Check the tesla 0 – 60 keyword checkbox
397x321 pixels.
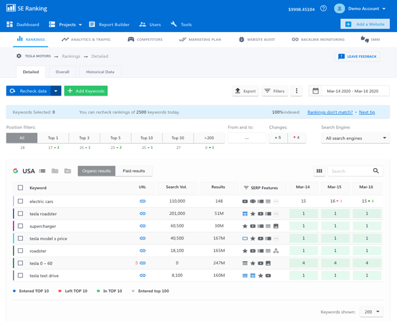pos(20,263)
